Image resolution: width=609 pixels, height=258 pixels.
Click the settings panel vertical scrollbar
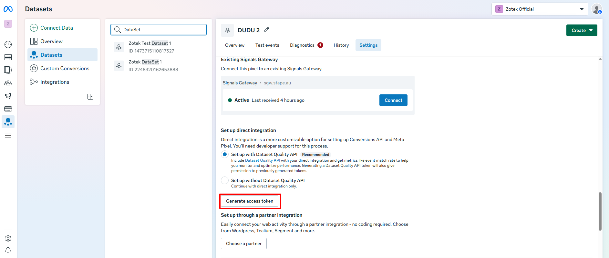[600, 211]
